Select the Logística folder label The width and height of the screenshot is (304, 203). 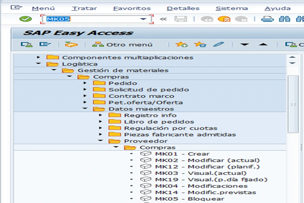[x=80, y=64]
